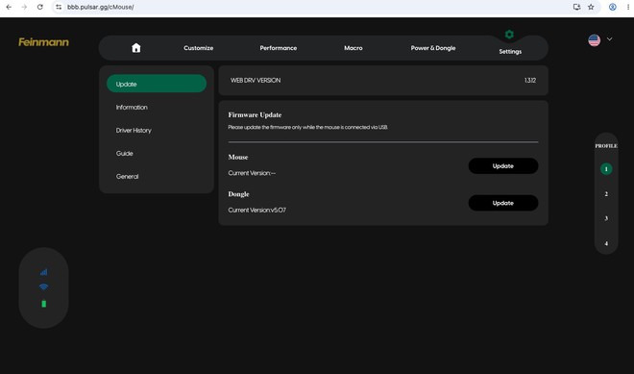This screenshot has height=374, width=634.
Task: Select Update in the sidebar
Action: click(x=157, y=84)
